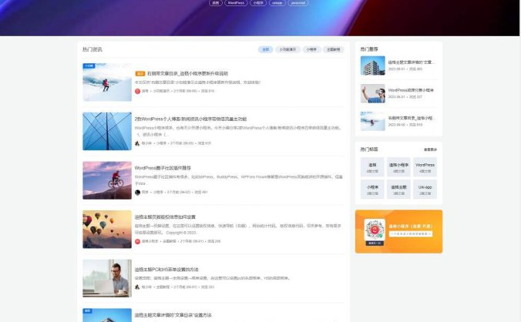Viewport: 521px width, 322px height.
Task: Select the 追格小程序 tag tile
Action: [398, 167]
